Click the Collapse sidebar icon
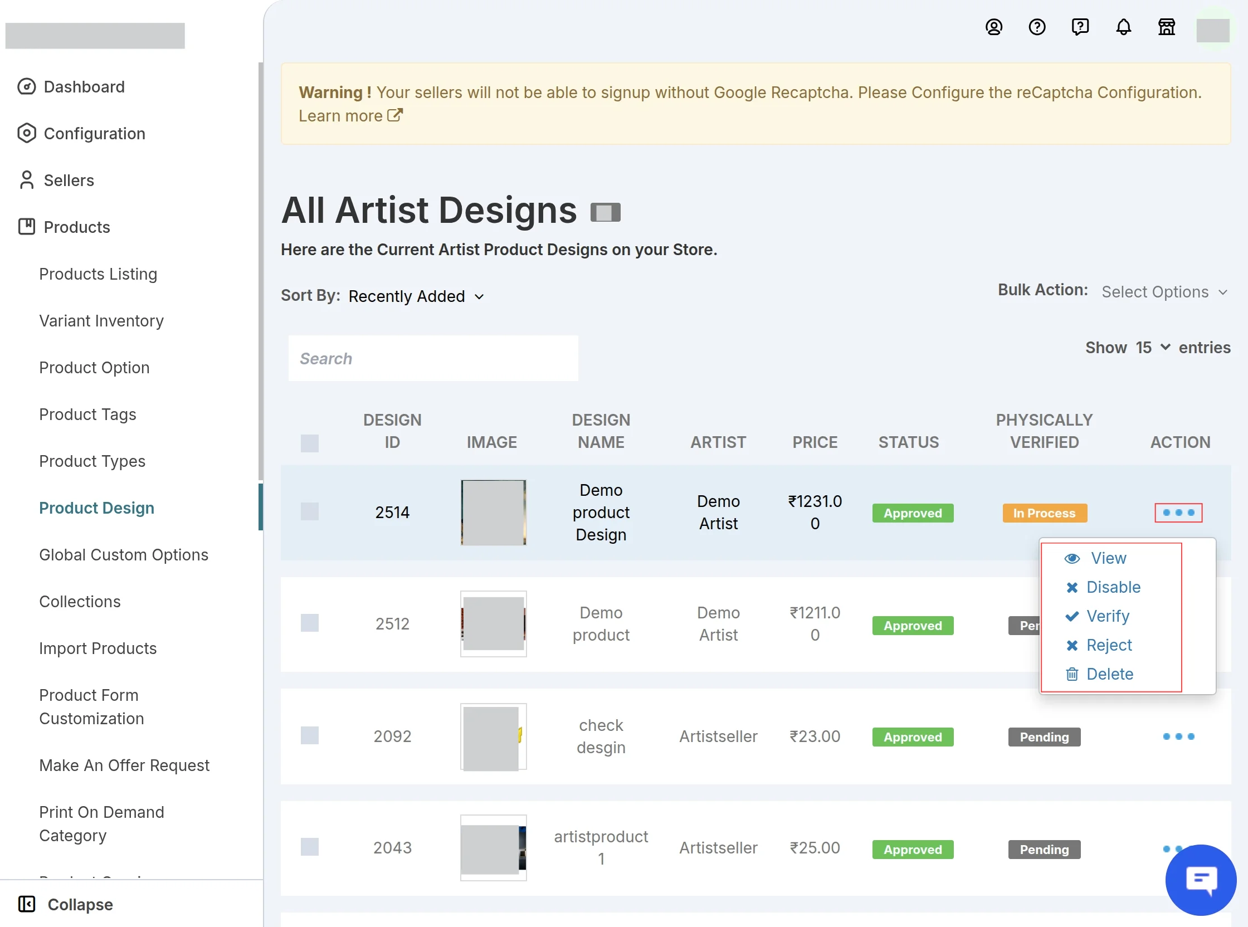1248x927 pixels. [26, 904]
